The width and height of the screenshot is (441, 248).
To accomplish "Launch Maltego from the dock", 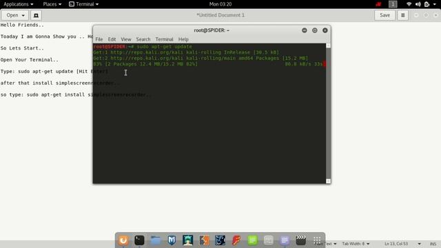I will (x=220, y=240).
